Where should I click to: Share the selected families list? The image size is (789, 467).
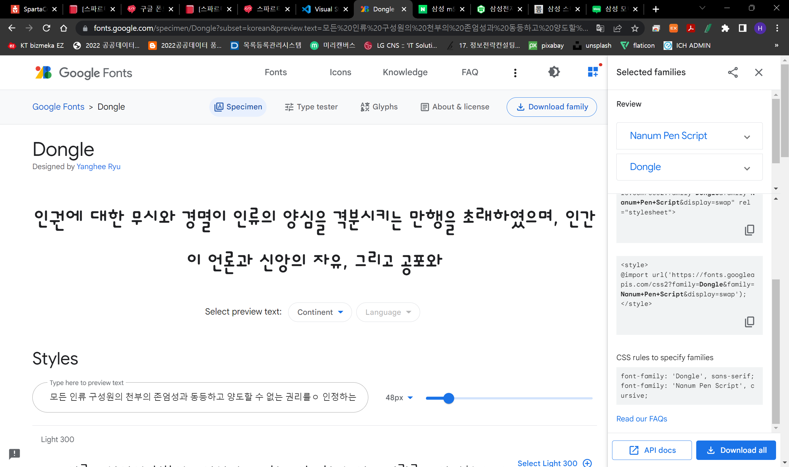pos(733,72)
